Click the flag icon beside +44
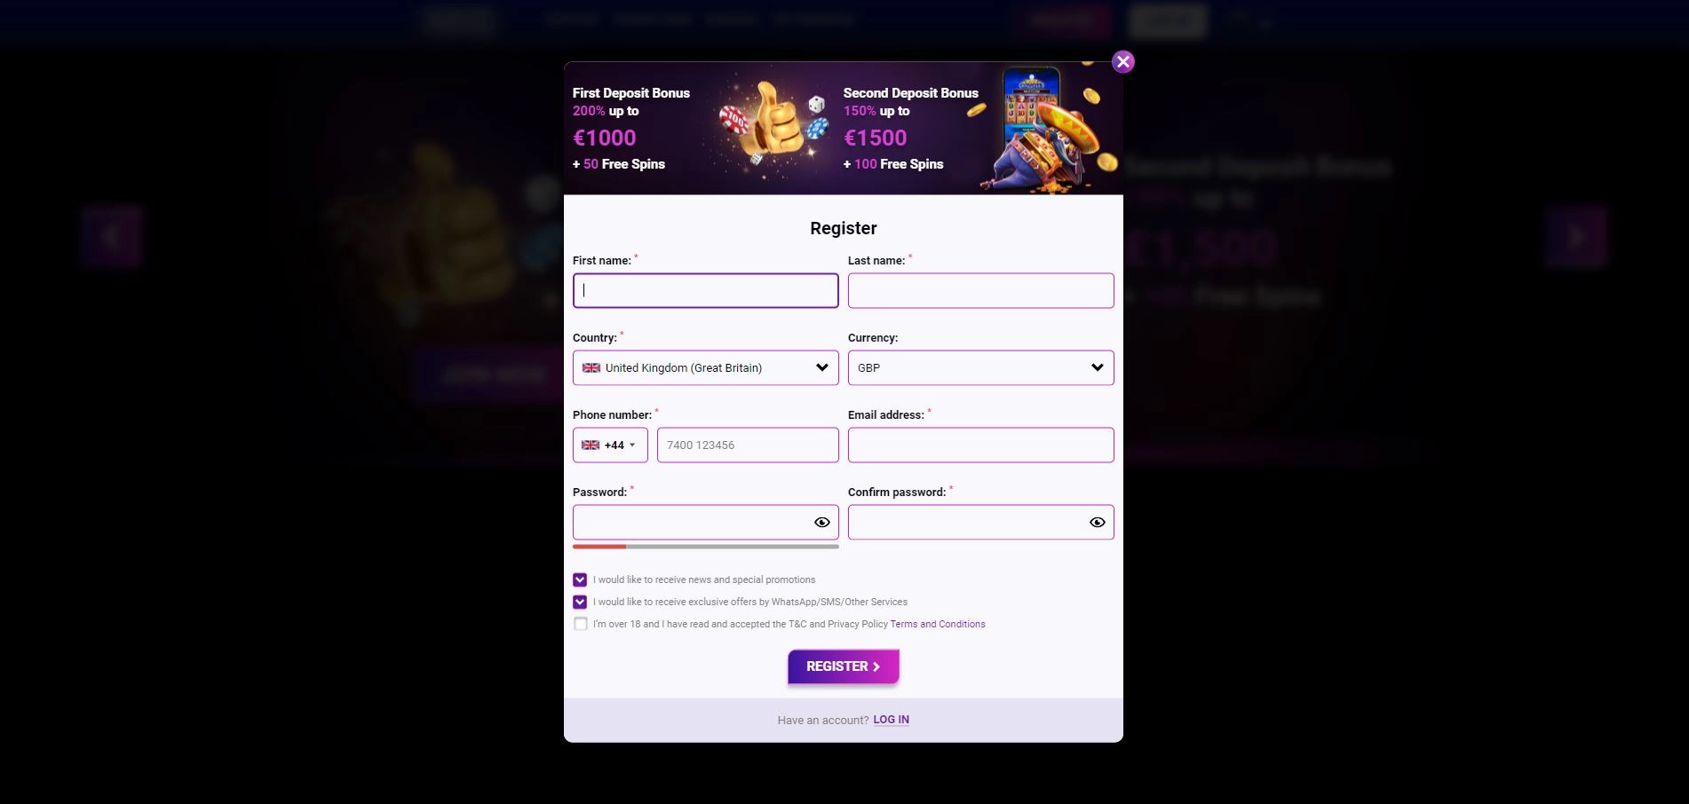Viewport: 1689px width, 804px height. click(x=591, y=445)
